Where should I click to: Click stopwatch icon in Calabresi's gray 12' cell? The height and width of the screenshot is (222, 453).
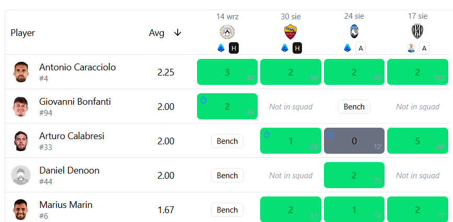[331, 134]
